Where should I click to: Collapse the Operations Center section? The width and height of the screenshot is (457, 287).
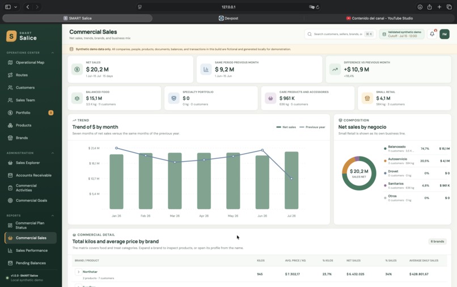tap(53, 53)
